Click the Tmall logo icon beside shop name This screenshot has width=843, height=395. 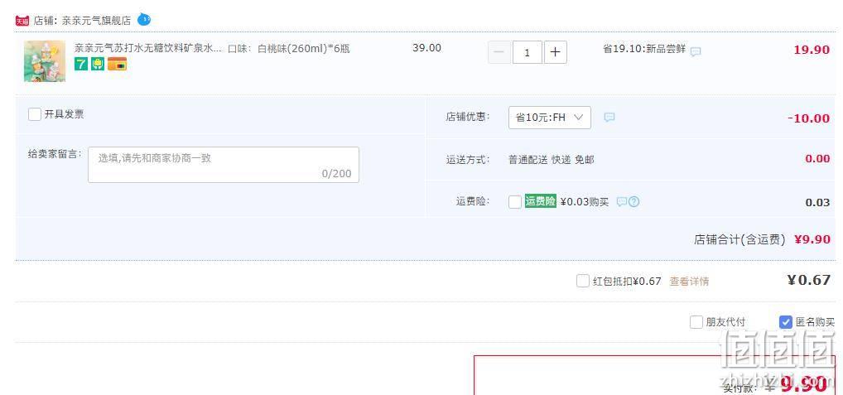22,21
